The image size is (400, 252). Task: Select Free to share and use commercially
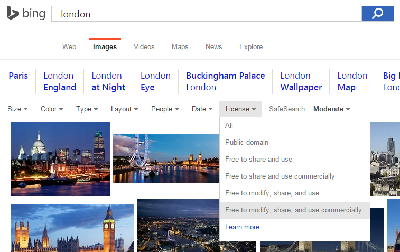coord(295,176)
